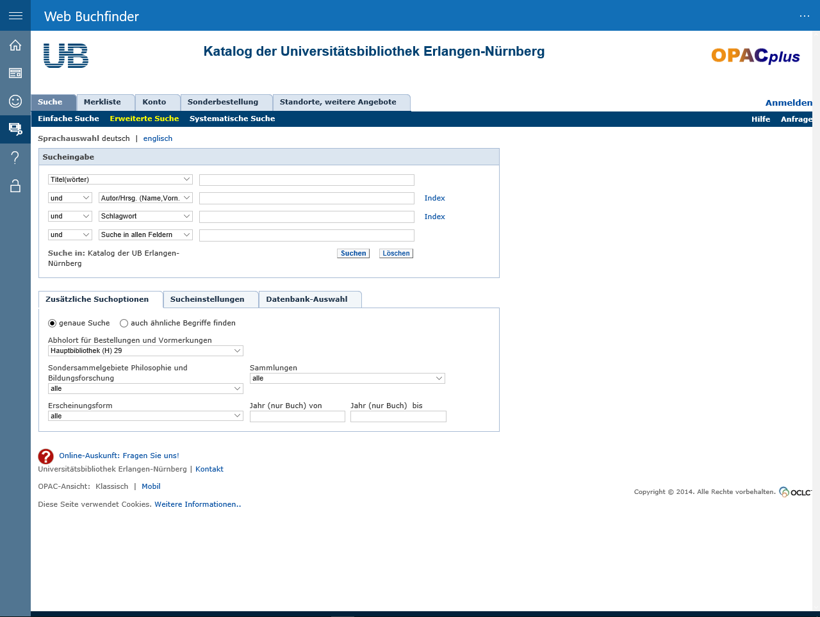Show the 'Zusätzliche Suchoptionen' tab
The width and height of the screenshot is (820, 617).
(101, 300)
